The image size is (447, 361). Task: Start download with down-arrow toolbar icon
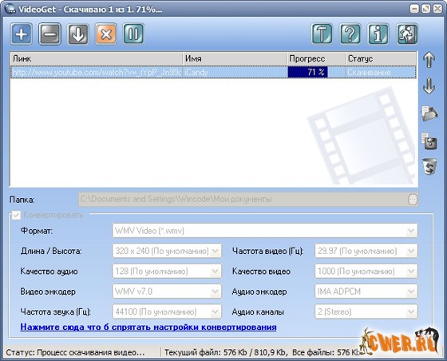coord(78,34)
